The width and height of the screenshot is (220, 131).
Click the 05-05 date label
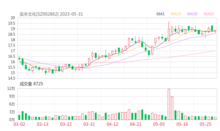(158, 124)
